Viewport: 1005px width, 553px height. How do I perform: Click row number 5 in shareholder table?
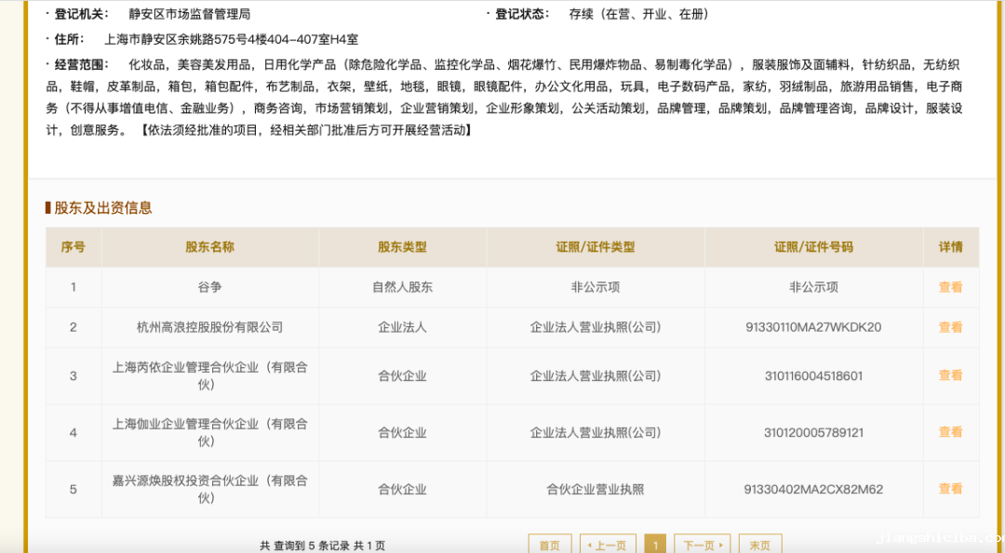pos(74,490)
